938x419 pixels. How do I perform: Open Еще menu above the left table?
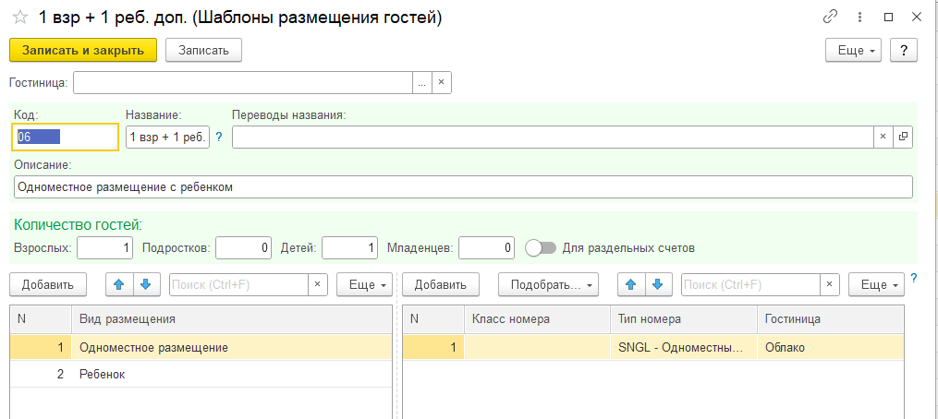(x=365, y=284)
